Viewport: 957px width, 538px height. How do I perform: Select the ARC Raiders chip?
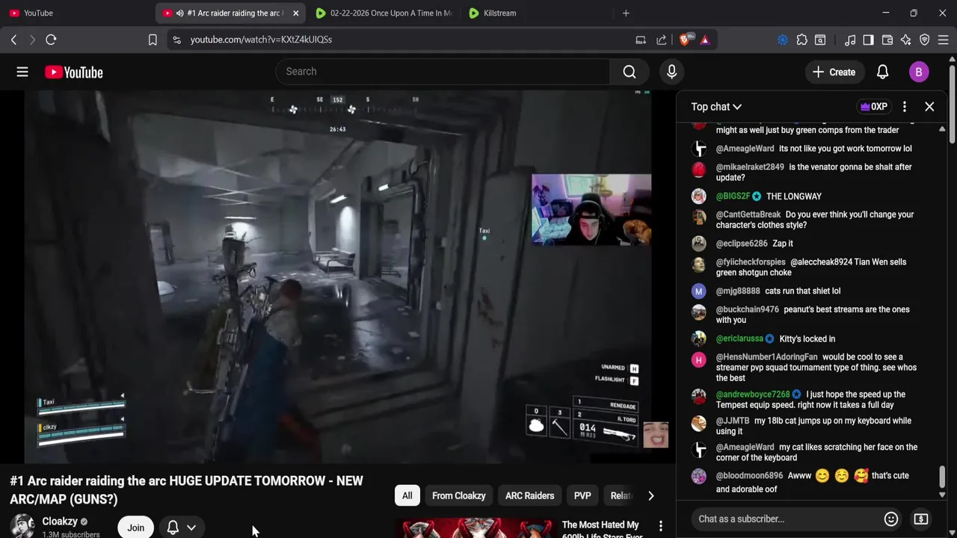(529, 495)
